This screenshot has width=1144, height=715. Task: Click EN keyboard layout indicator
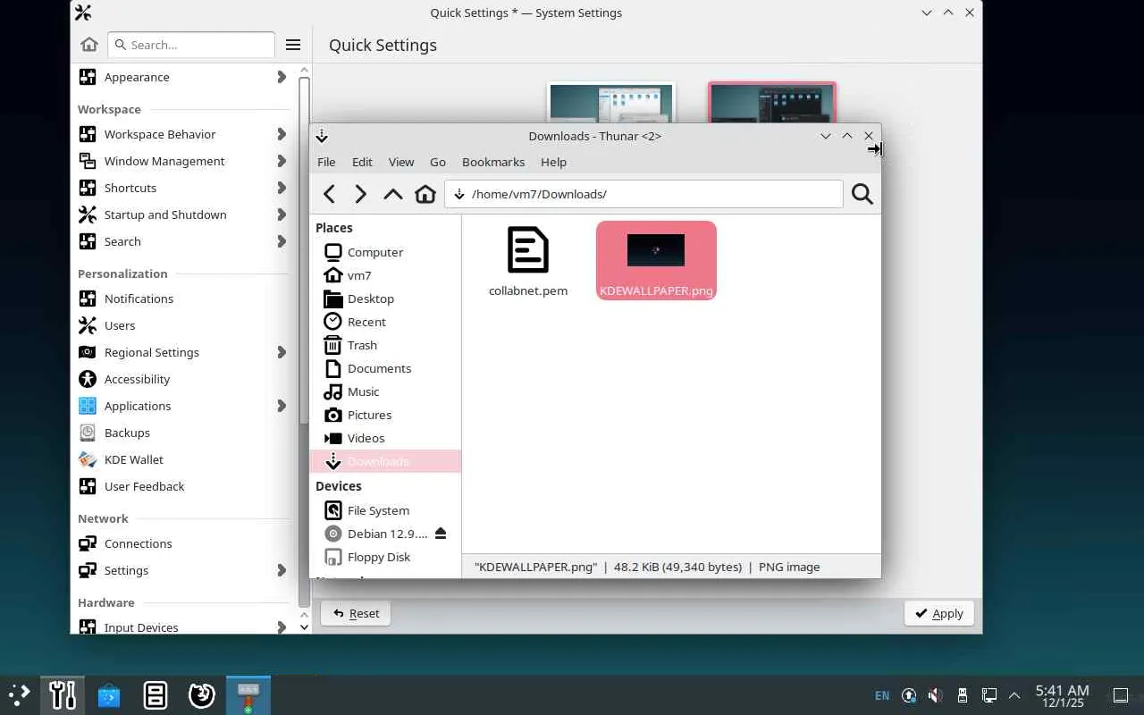coord(882,695)
